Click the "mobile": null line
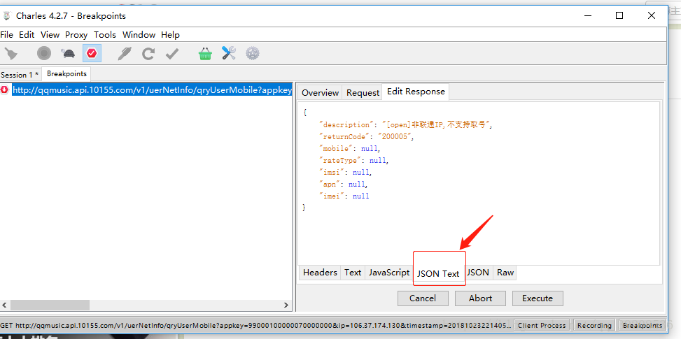 click(x=350, y=148)
